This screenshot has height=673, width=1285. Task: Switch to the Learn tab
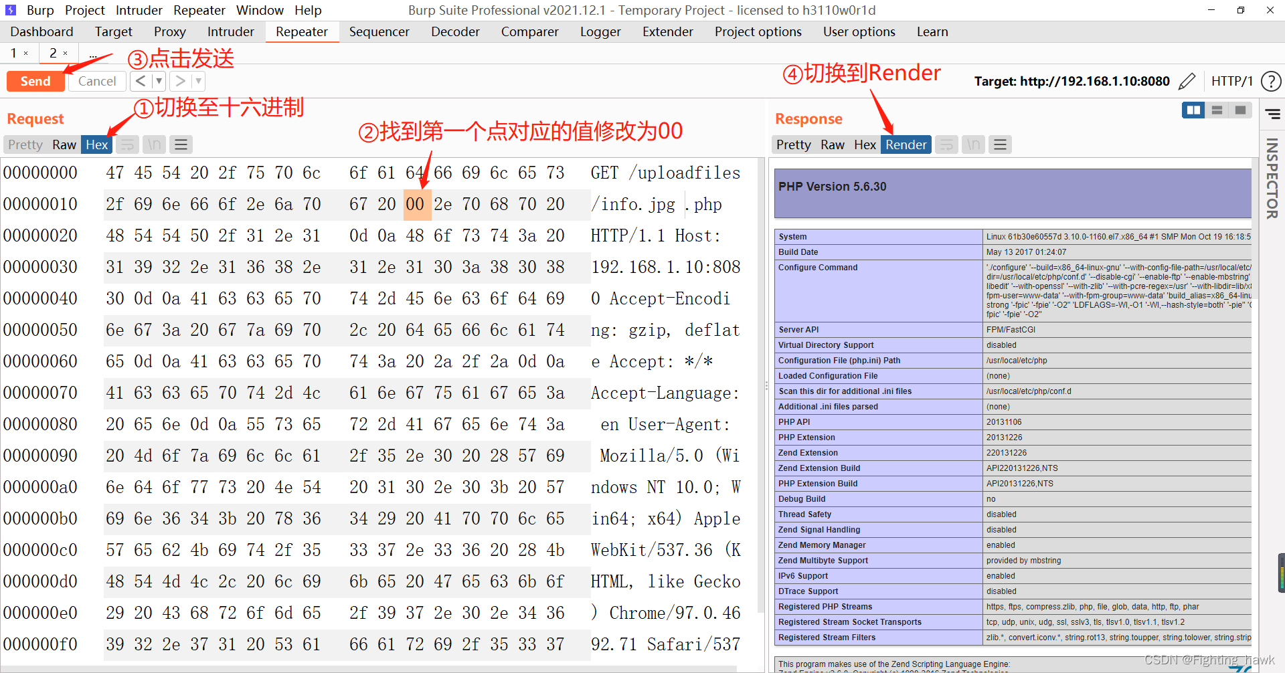[932, 31]
